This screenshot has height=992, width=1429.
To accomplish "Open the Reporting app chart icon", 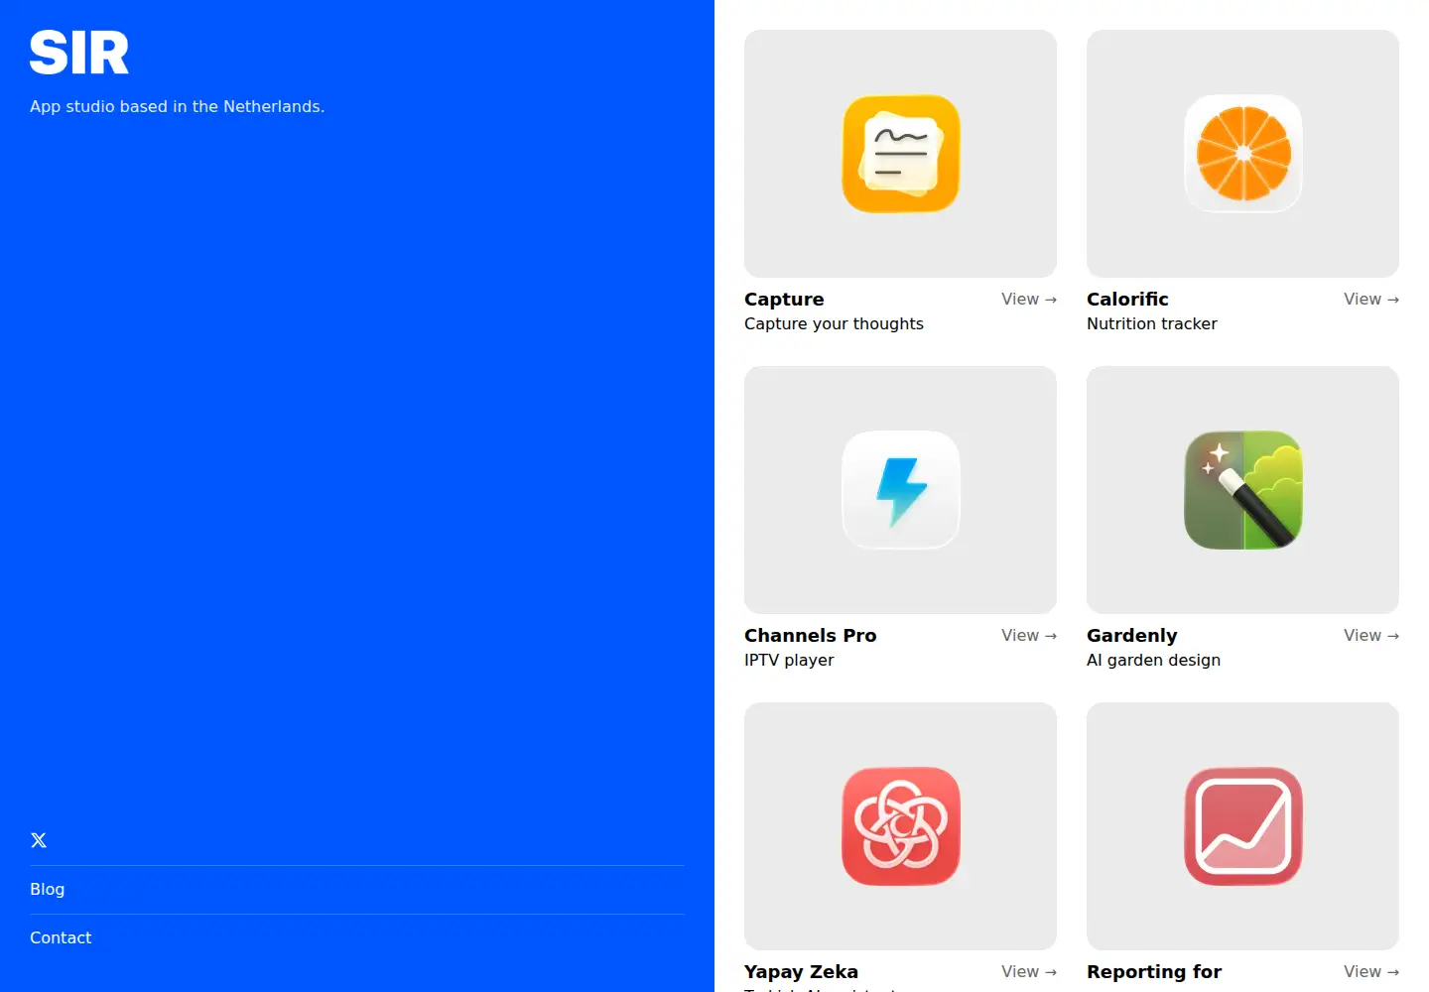I will click(x=1243, y=826).
